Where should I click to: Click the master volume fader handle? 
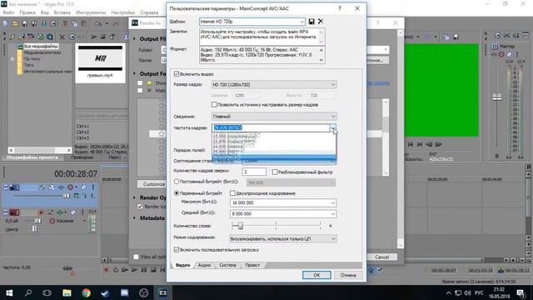(x=497, y=97)
